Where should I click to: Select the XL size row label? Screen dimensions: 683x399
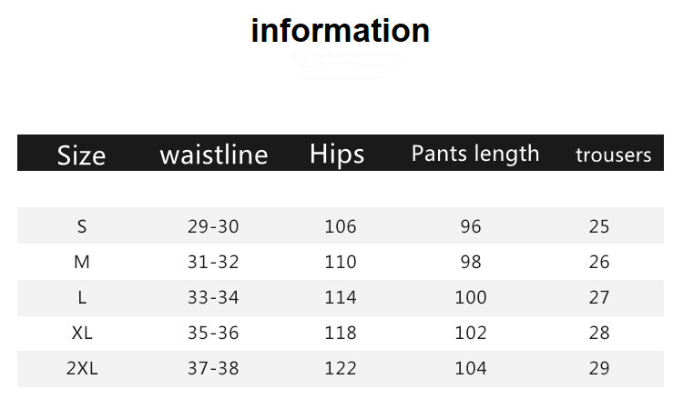pos(82,333)
